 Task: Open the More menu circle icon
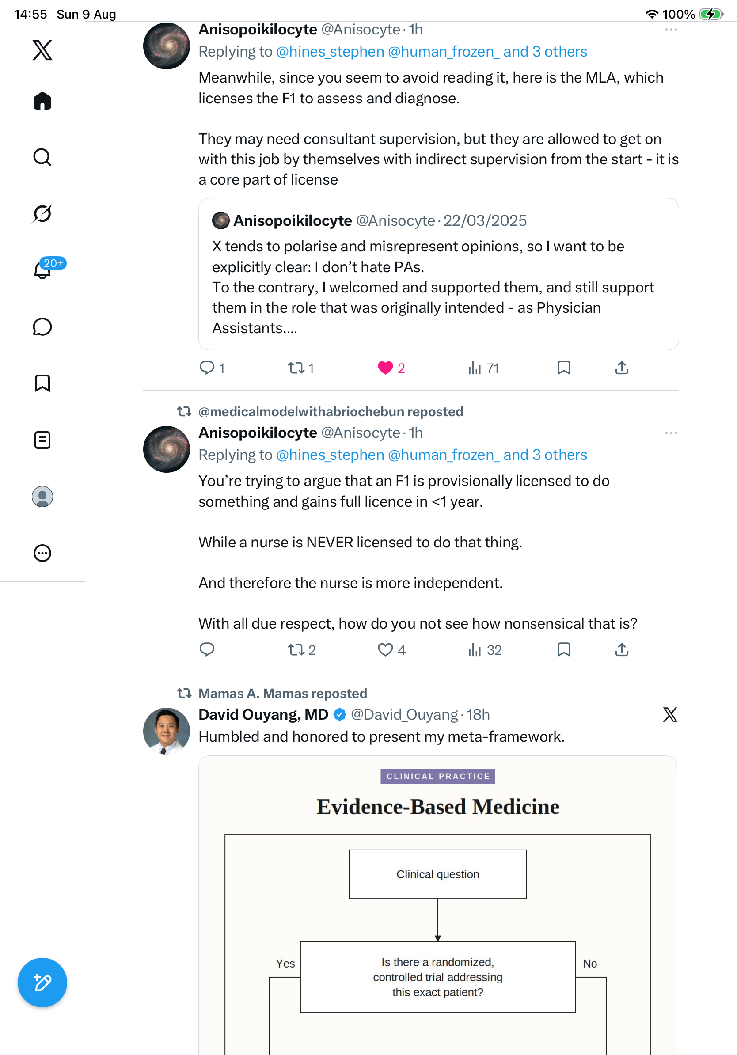pyautogui.click(x=42, y=553)
